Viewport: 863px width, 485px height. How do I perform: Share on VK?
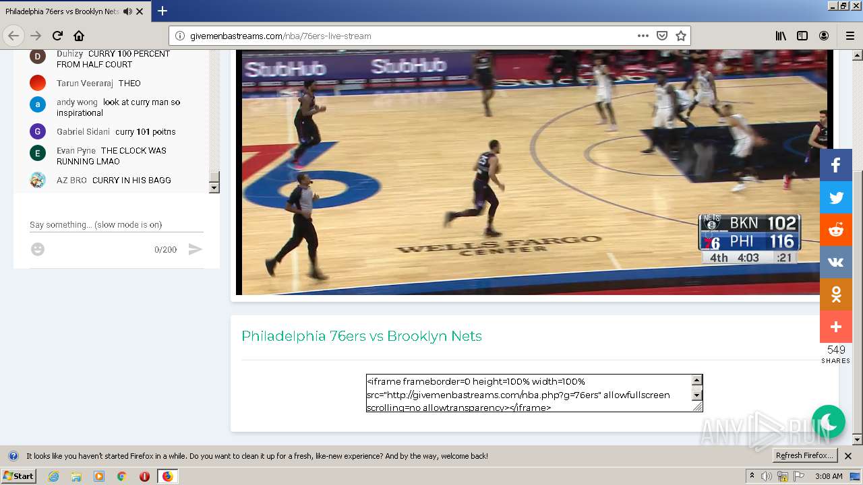[x=836, y=262]
